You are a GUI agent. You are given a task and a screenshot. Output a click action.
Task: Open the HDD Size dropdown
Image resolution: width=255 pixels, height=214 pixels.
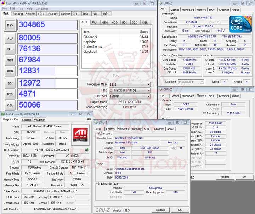[130, 96]
